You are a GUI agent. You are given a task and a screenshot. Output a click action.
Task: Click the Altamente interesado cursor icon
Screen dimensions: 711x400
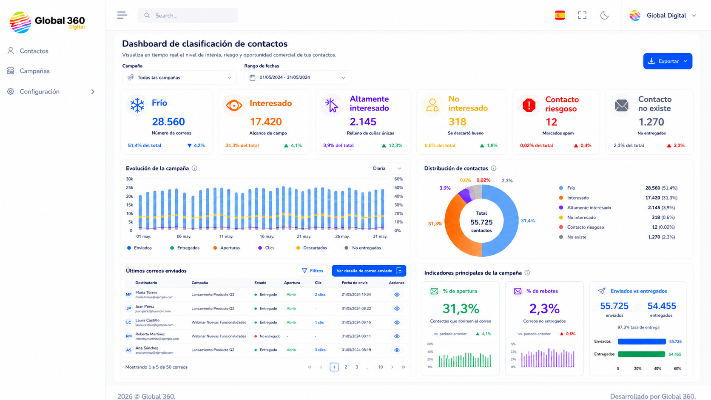pyautogui.click(x=331, y=105)
